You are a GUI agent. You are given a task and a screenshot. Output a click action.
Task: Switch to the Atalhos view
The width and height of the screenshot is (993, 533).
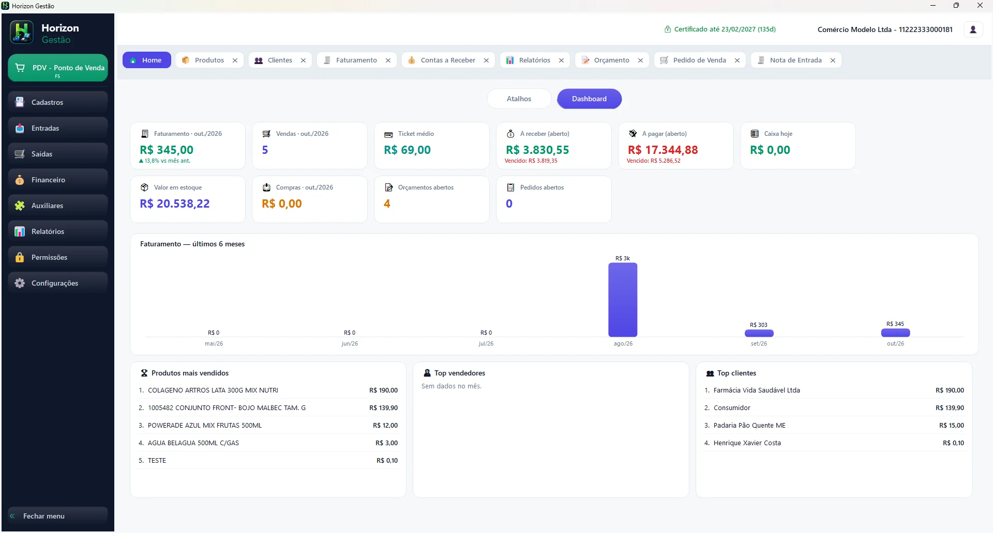point(519,99)
